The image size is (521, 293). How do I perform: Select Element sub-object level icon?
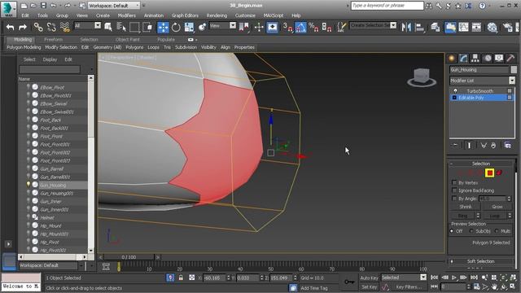(499, 173)
